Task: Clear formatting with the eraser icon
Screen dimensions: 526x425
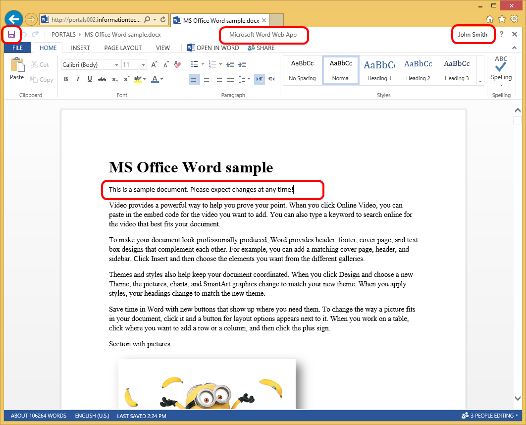Action: pyautogui.click(x=177, y=64)
